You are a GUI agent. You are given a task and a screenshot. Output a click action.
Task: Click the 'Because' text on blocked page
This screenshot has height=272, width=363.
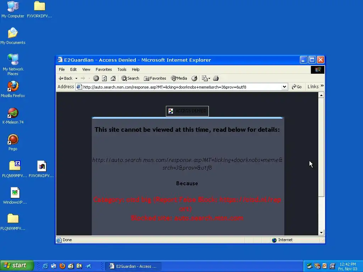pos(187,183)
